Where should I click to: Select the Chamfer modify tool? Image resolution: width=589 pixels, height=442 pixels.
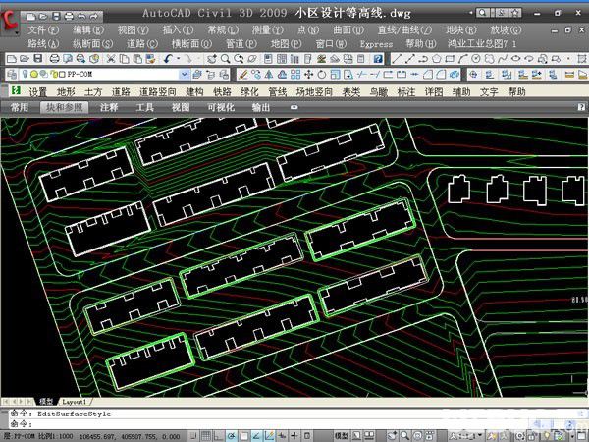(x=428, y=74)
